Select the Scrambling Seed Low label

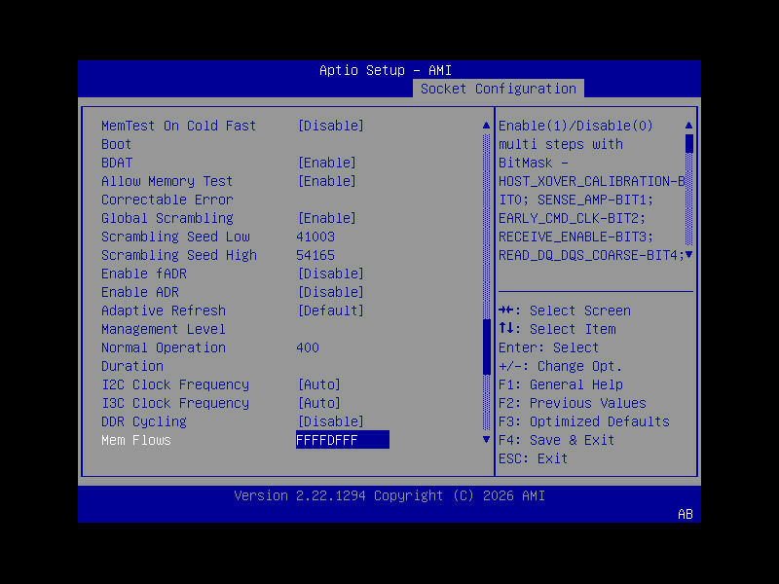point(175,237)
